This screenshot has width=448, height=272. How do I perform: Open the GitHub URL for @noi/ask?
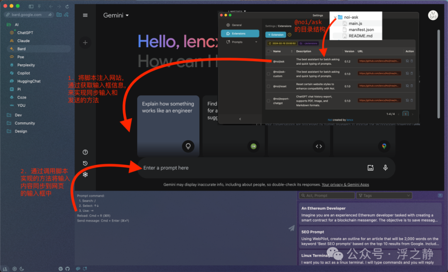(x=379, y=61)
